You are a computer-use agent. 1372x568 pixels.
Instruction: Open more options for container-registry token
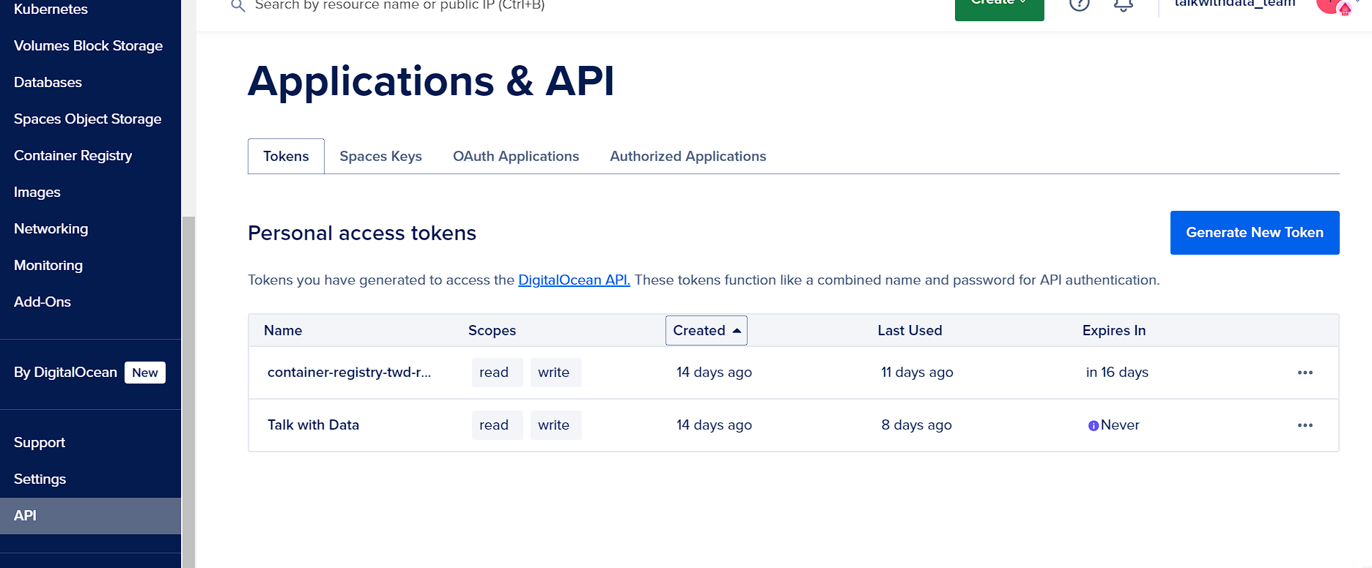coord(1305,373)
